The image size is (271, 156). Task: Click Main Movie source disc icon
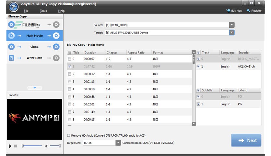tap(11, 35)
